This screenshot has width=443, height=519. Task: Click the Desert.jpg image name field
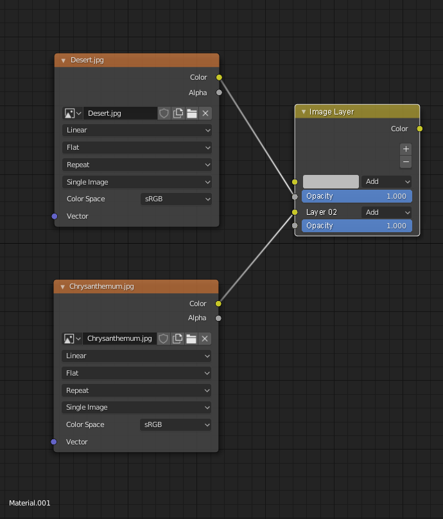[x=120, y=113]
